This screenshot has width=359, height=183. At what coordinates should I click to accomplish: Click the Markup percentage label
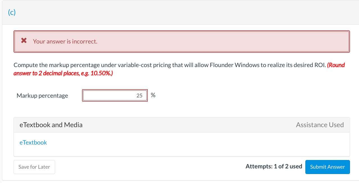coord(42,95)
